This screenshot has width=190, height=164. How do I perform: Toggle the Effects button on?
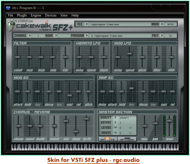tap(108, 139)
